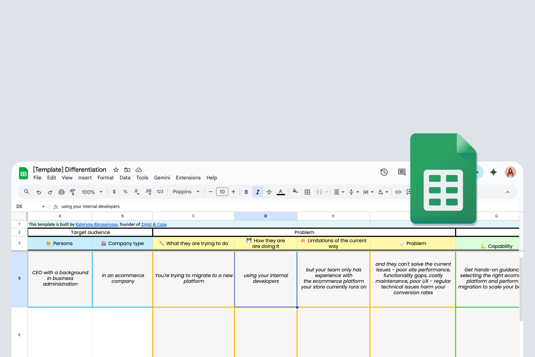Image resolution: width=535 pixels, height=357 pixels.
Task: Open the Poppins font dropdown
Action: (x=186, y=192)
